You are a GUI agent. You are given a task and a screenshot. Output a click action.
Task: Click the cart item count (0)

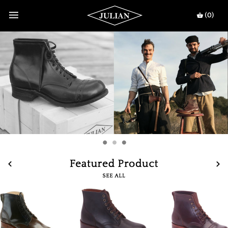pyautogui.click(x=209, y=15)
